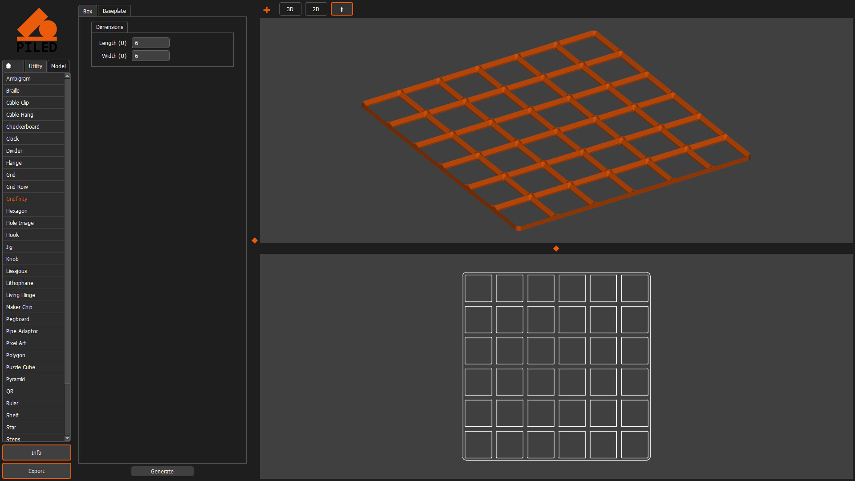
Task: Click the orange plus icon to add view
Action: pos(266,9)
